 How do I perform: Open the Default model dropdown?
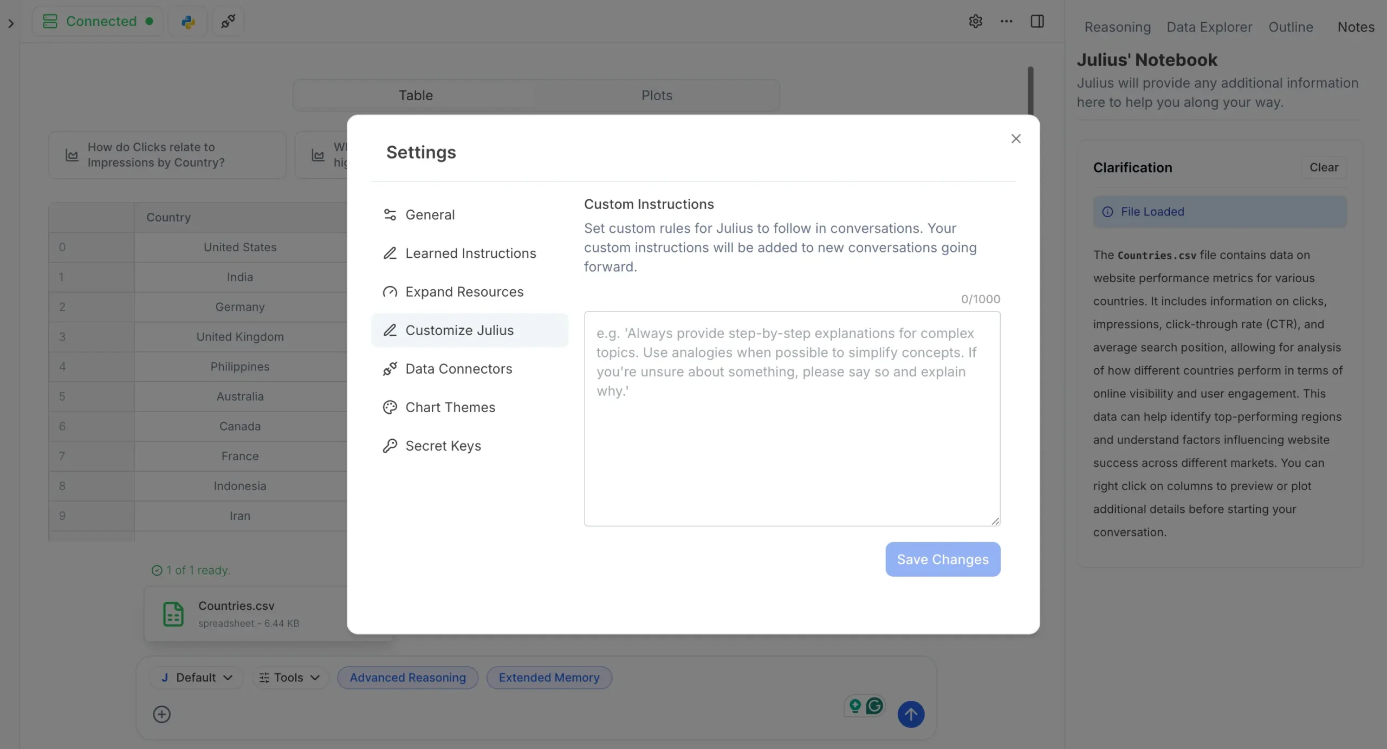(x=196, y=678)
